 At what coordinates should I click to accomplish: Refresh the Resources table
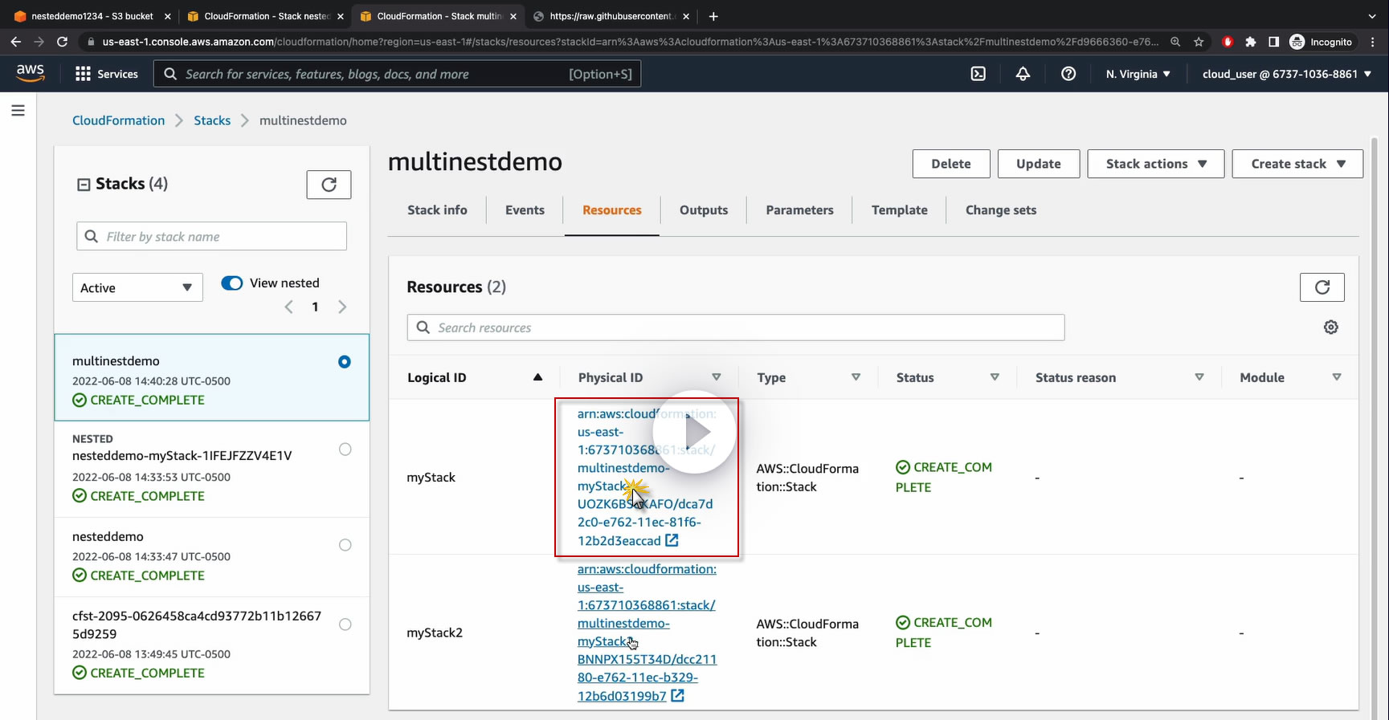pos(1322,287)
